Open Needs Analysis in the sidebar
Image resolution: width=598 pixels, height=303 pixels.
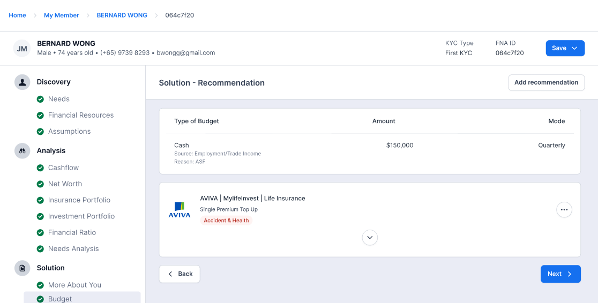coord(73,248)
